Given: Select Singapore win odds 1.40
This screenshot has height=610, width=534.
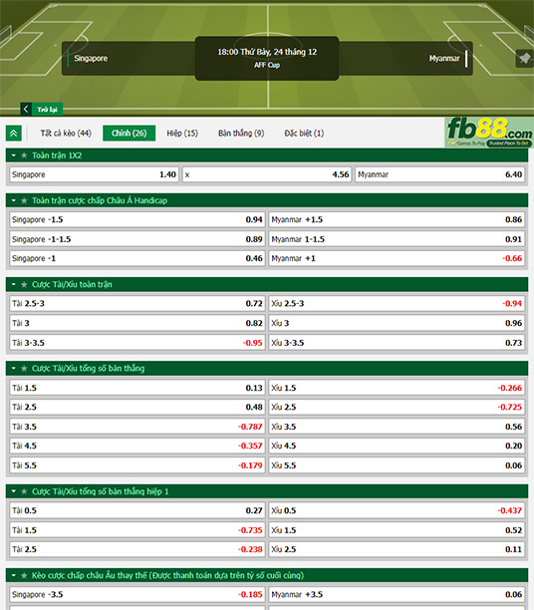Looking at the screenshot, I should pyautogui.click(x=94, y=174).
